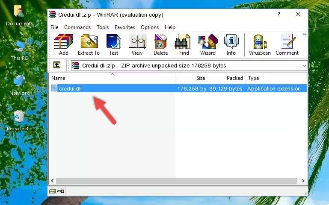Open the Tools menu
The width and height of the screenshot is (329, 205).
pyautogui.click(x=103, y=27)
